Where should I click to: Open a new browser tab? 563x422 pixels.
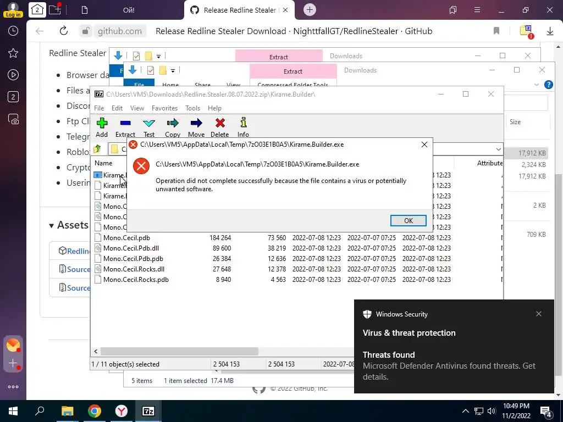pos(310,10)
